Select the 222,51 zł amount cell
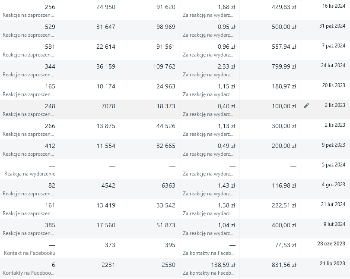The height and width of the screenshot is (279, 350). tap(284, 205)
